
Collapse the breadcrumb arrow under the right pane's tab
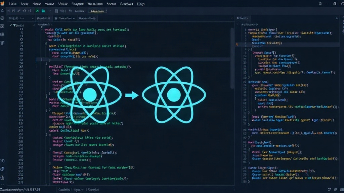(x=238, y=24)
